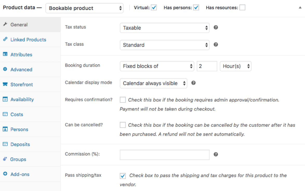The image size is (305, 191).
Task: Expand the Hour(s) duration unit dropdown
Action: tap(236, 66)
